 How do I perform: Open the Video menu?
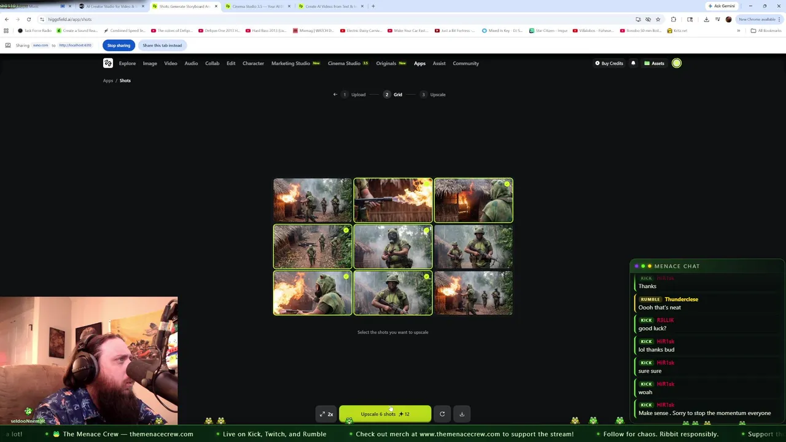[171, 63]
